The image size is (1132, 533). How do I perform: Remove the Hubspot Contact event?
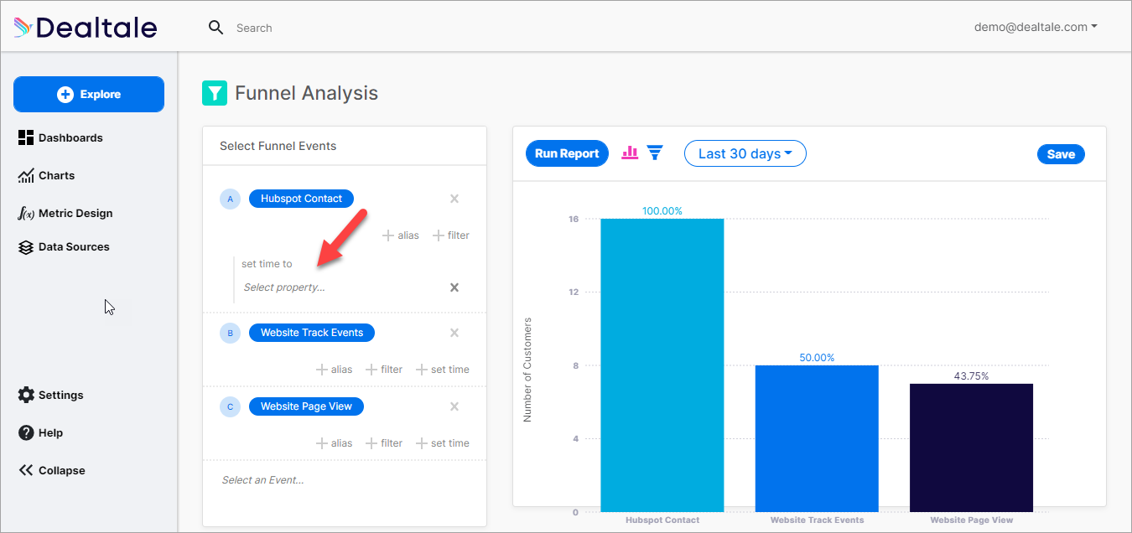[x=454, y=199]
